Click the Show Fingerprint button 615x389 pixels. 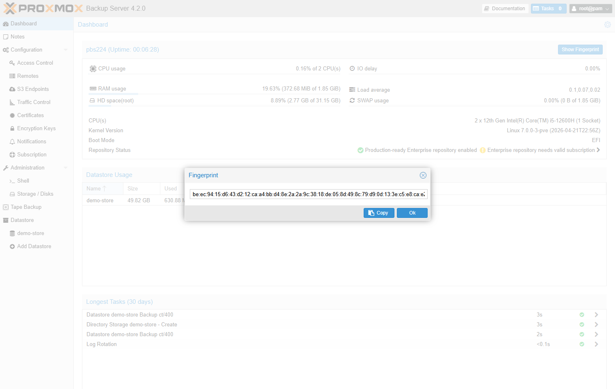point(580,50)
